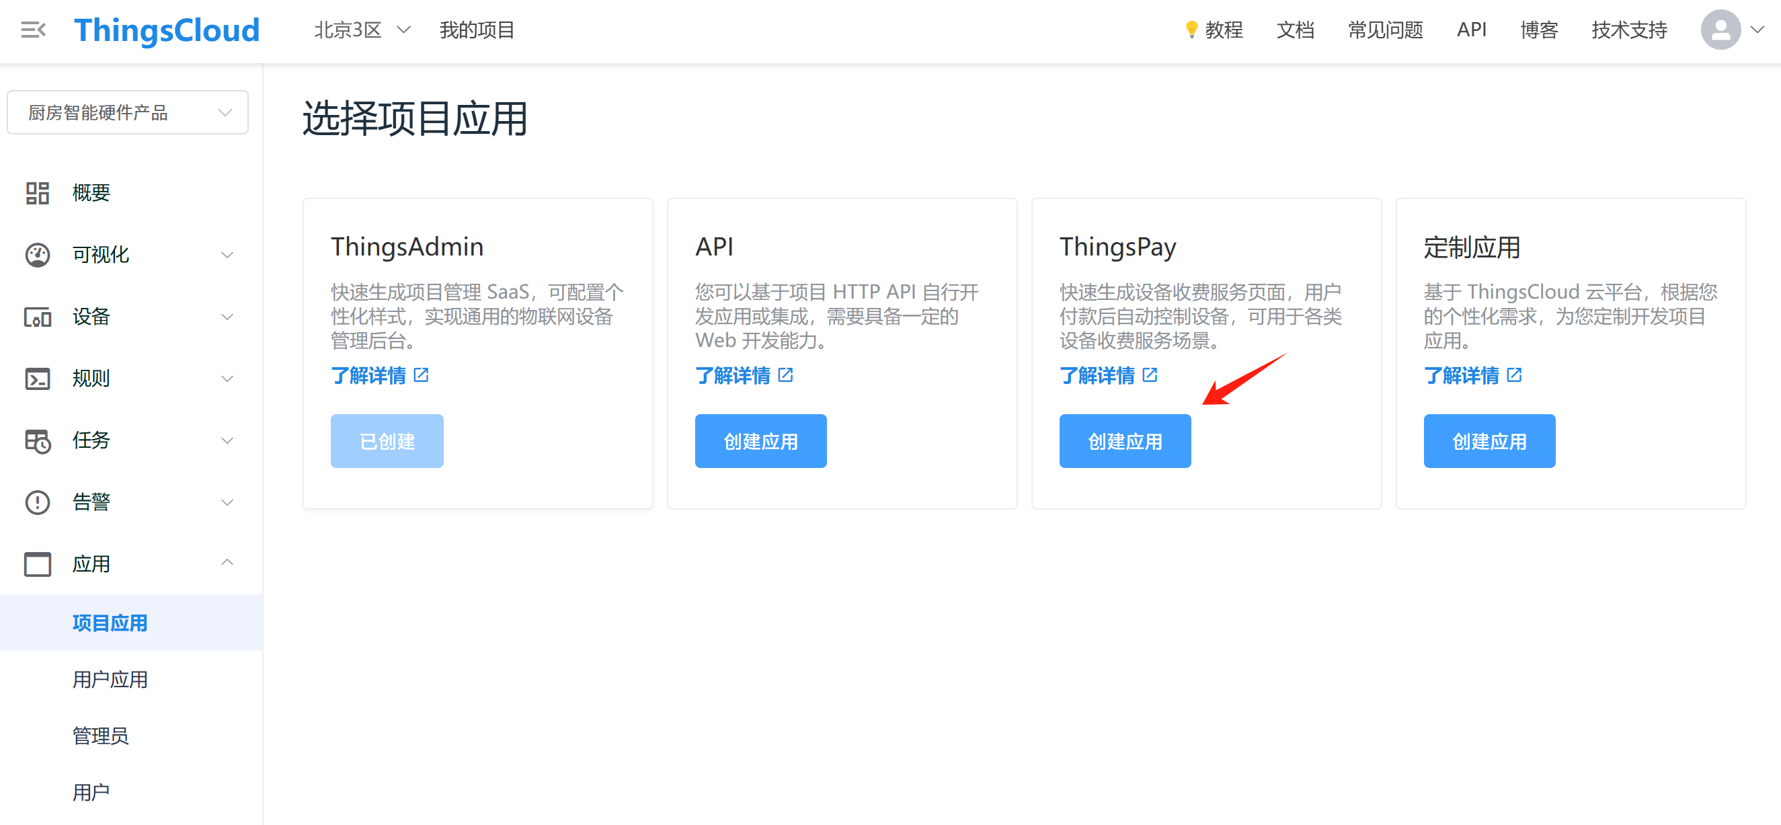Open the 技术支持 support link
This screenshot has width=1781, height=825.
1629,30
